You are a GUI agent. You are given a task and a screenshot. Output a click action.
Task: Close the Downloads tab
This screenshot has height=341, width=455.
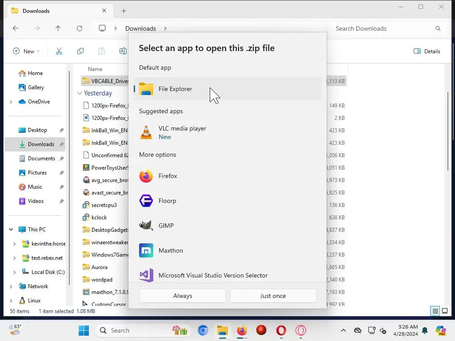click(104, 11)
